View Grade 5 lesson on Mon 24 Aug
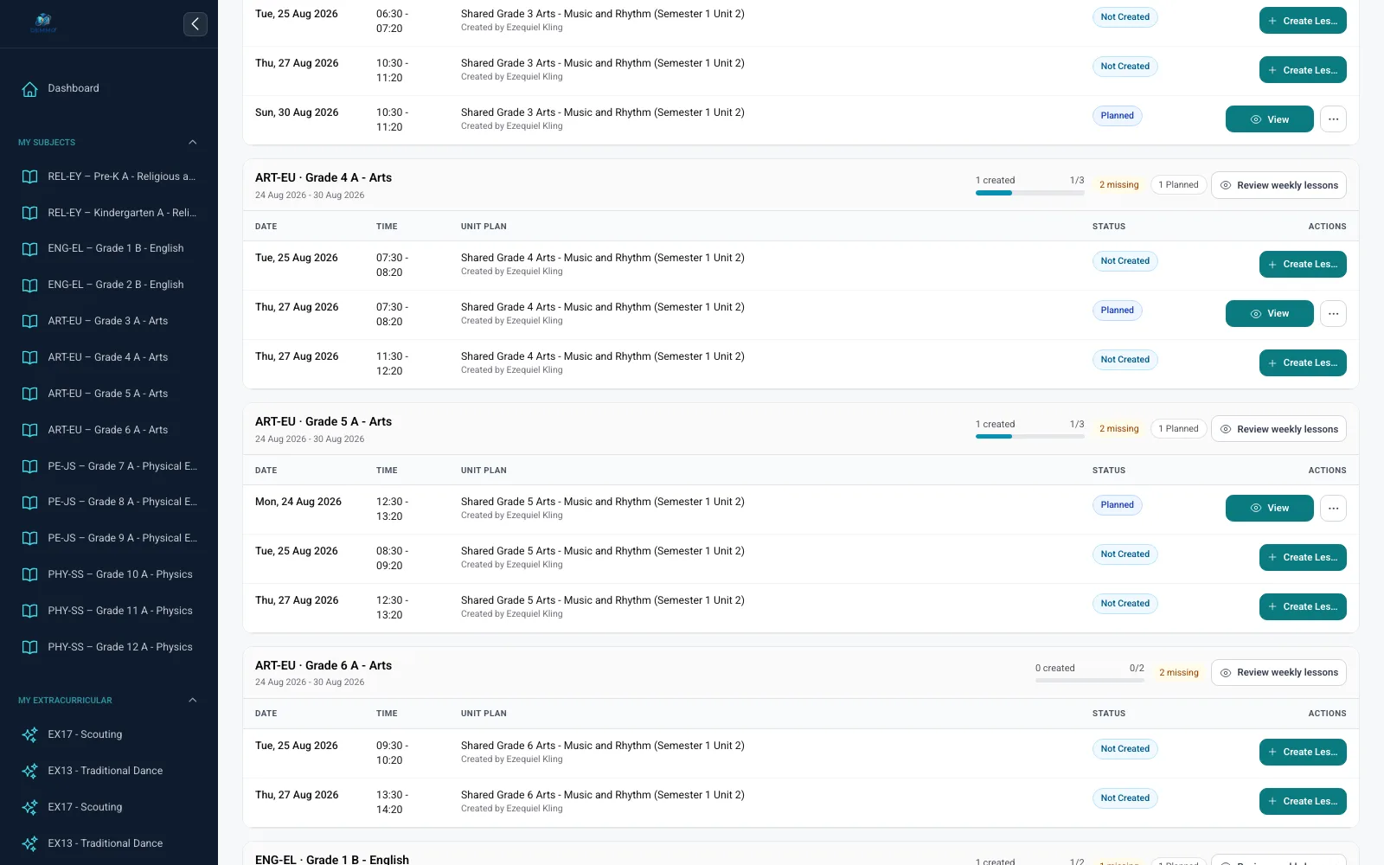 pos(1269,509)
